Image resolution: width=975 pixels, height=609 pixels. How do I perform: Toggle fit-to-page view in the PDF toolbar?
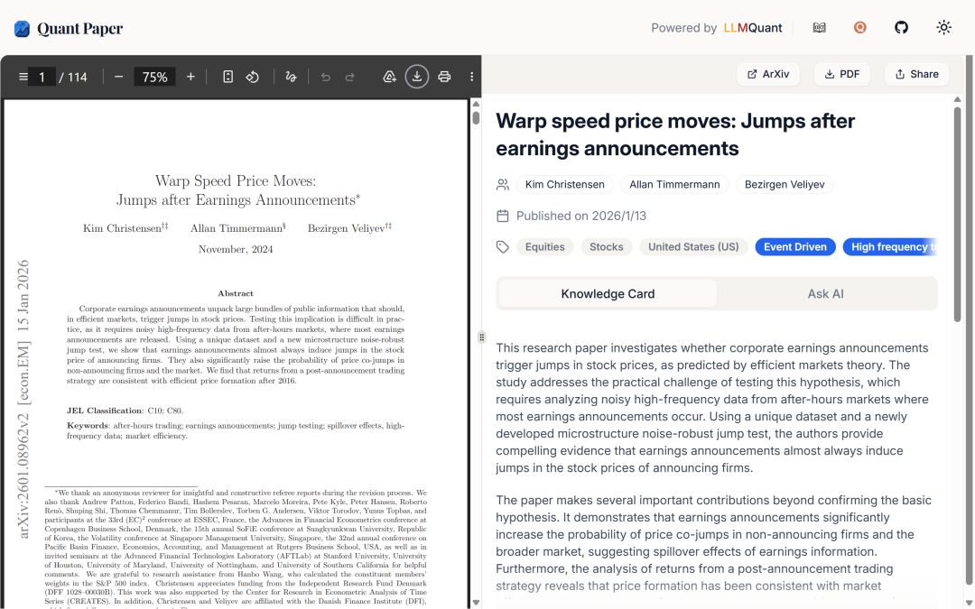pos(227,76)
